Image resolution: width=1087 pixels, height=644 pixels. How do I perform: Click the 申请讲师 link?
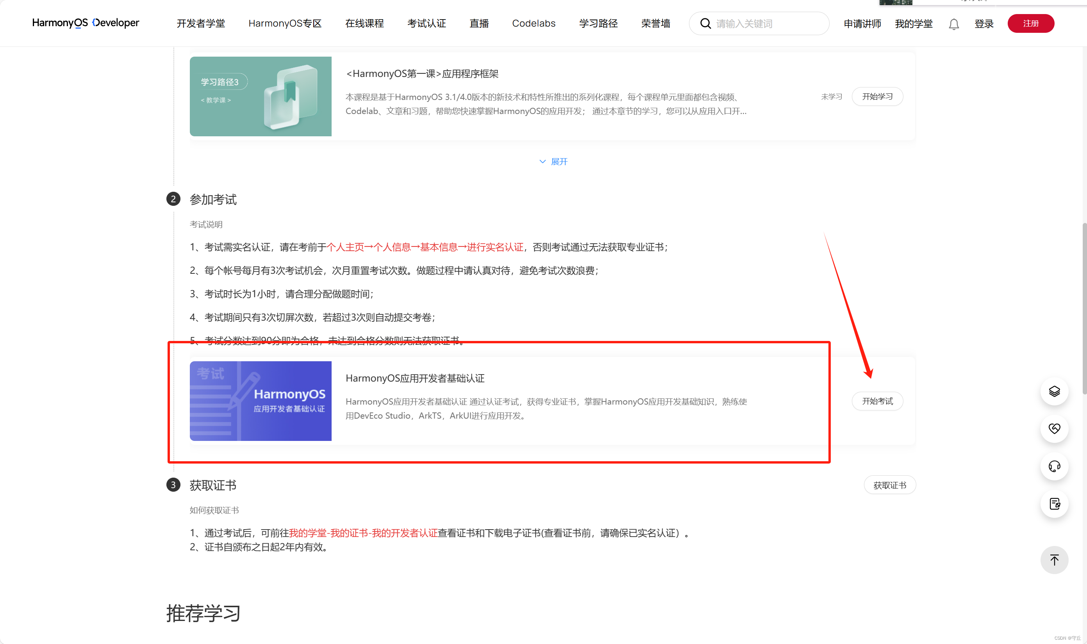862,24
